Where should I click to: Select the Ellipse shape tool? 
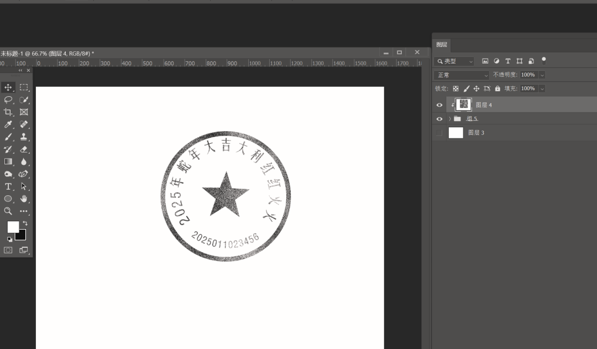(8, 199)
